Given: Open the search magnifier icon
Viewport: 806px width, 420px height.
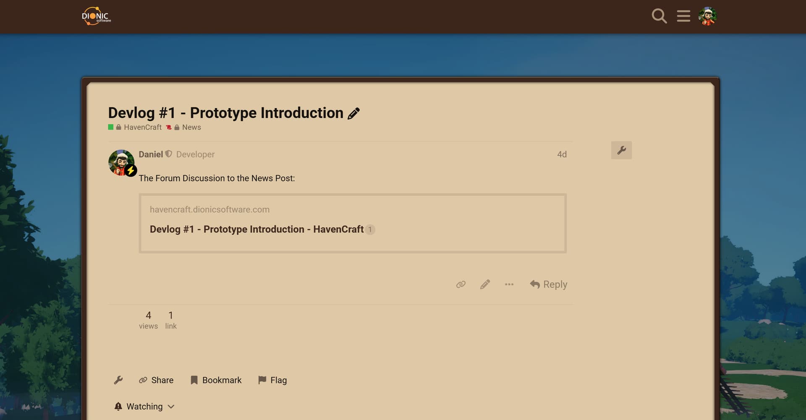Looking at the screenshot, I should point(659,16).
